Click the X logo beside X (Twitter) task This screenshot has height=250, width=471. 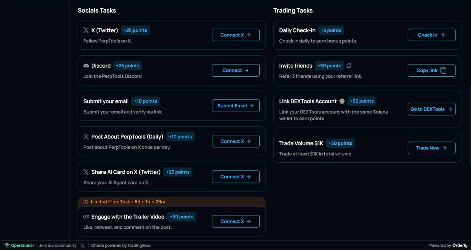tap(86, 30)
